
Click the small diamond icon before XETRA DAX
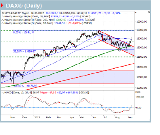[3, 13]
